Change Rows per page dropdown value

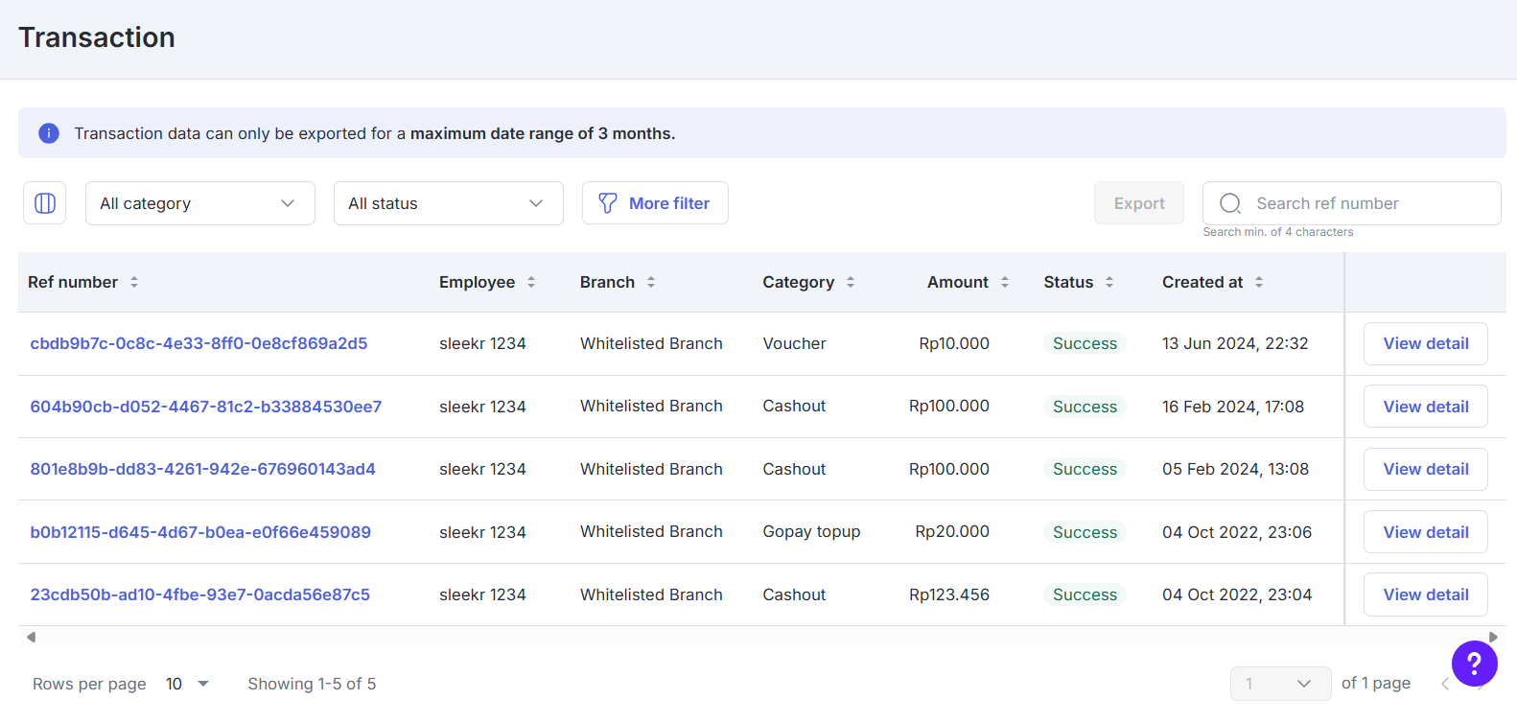(187, 684)
